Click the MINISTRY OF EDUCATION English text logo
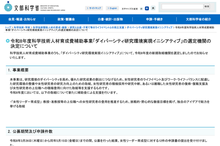This screenshot has height=146, width=220. click(x=52, y=8)
